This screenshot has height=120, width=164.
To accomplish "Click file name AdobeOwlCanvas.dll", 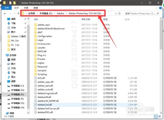I will pos(49,109).
